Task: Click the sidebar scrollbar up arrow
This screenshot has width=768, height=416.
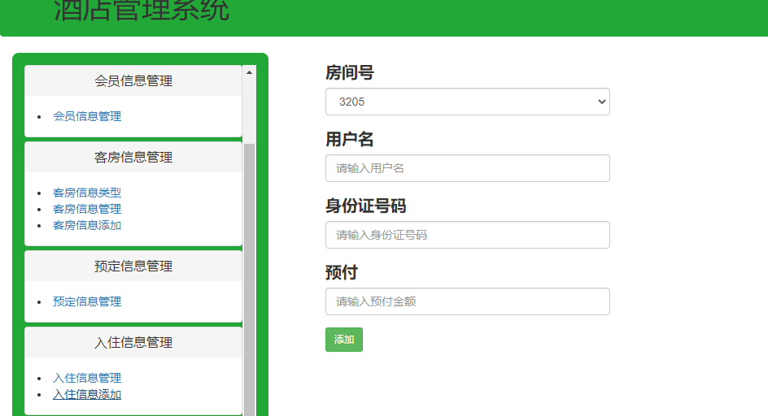Action: (249, 72)
